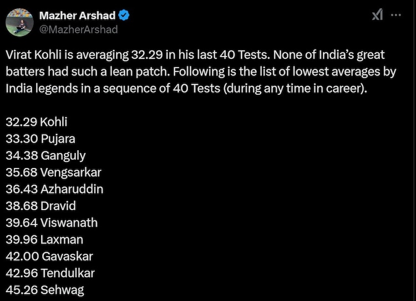Select the '42.00 Gavaskar' line
Viewport: 416px width, 301px height.
pos(49,256)
